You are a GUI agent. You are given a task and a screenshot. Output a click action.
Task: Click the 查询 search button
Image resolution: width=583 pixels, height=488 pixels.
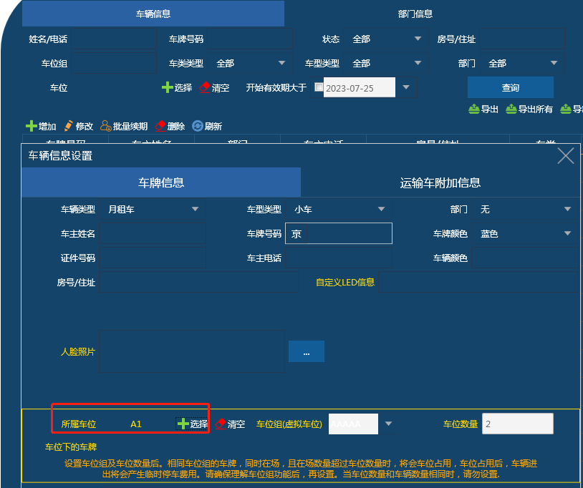point(511,87)
